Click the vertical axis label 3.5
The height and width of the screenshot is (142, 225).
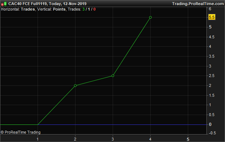point(212,56)
